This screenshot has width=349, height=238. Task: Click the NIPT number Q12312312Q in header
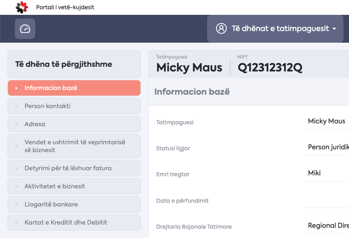pos(270,68)
